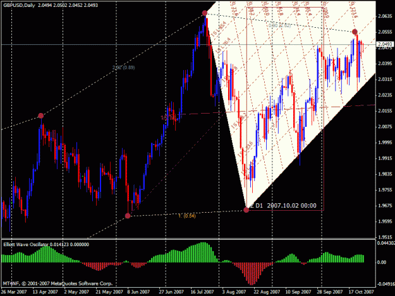
Task: Click the 2.0635 price on the scale
Action: pos(385,16)
